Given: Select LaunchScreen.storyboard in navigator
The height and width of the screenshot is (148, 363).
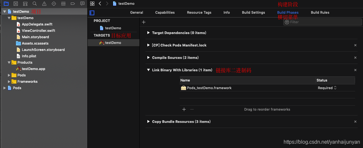Looking at the screenshot, I should (x=43, y=50).
